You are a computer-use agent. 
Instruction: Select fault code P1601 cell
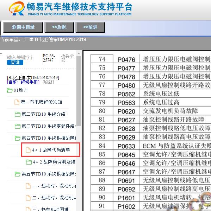click(x=126, y=198)
